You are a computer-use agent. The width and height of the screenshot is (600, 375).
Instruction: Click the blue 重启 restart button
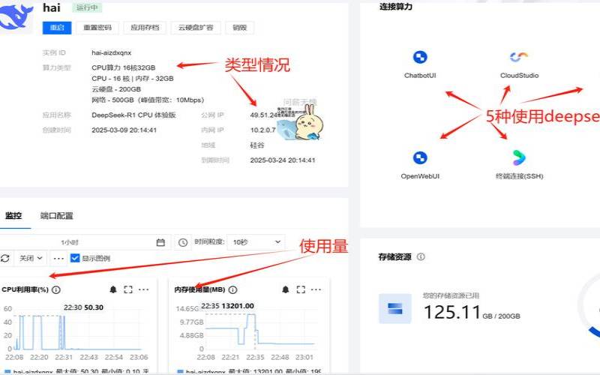click(57, 28)
